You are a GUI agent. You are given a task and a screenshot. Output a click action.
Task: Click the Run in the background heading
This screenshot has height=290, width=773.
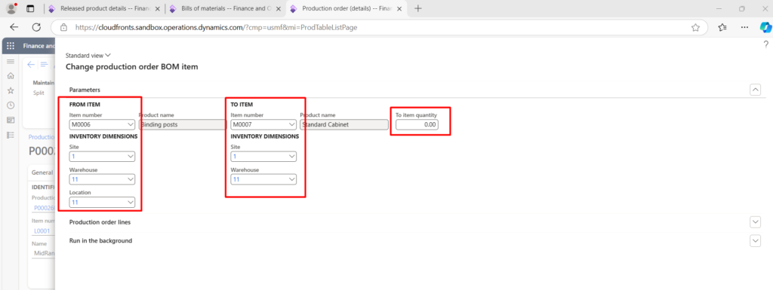(100, 241)
